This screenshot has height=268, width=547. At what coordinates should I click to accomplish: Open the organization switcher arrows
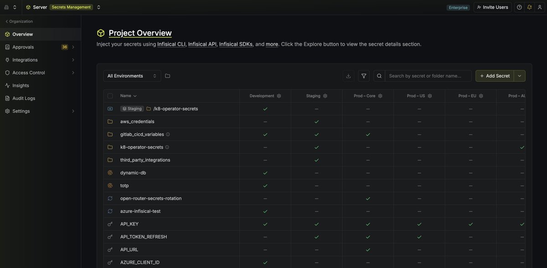[x=15, y=7]
